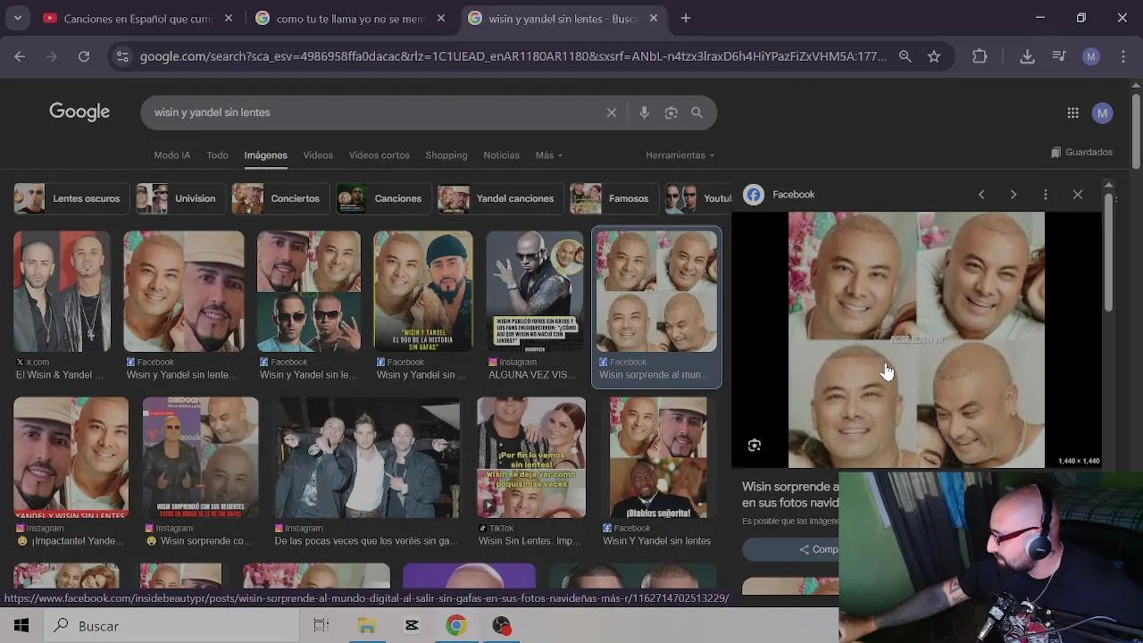Open Chrome three-dot menu
1143x643 pixels.
pos(1122,56)
